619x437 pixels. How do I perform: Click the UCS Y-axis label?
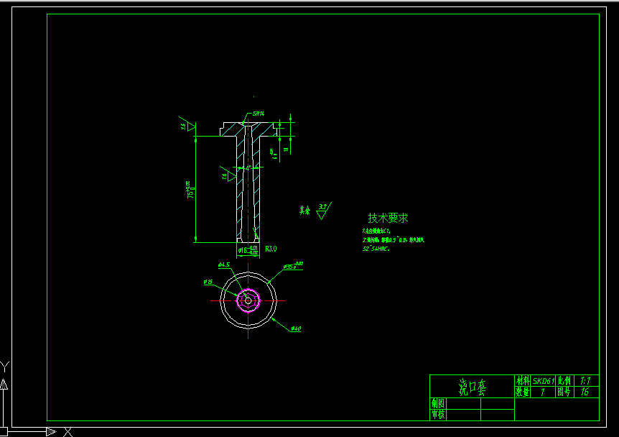click(5, 367)
